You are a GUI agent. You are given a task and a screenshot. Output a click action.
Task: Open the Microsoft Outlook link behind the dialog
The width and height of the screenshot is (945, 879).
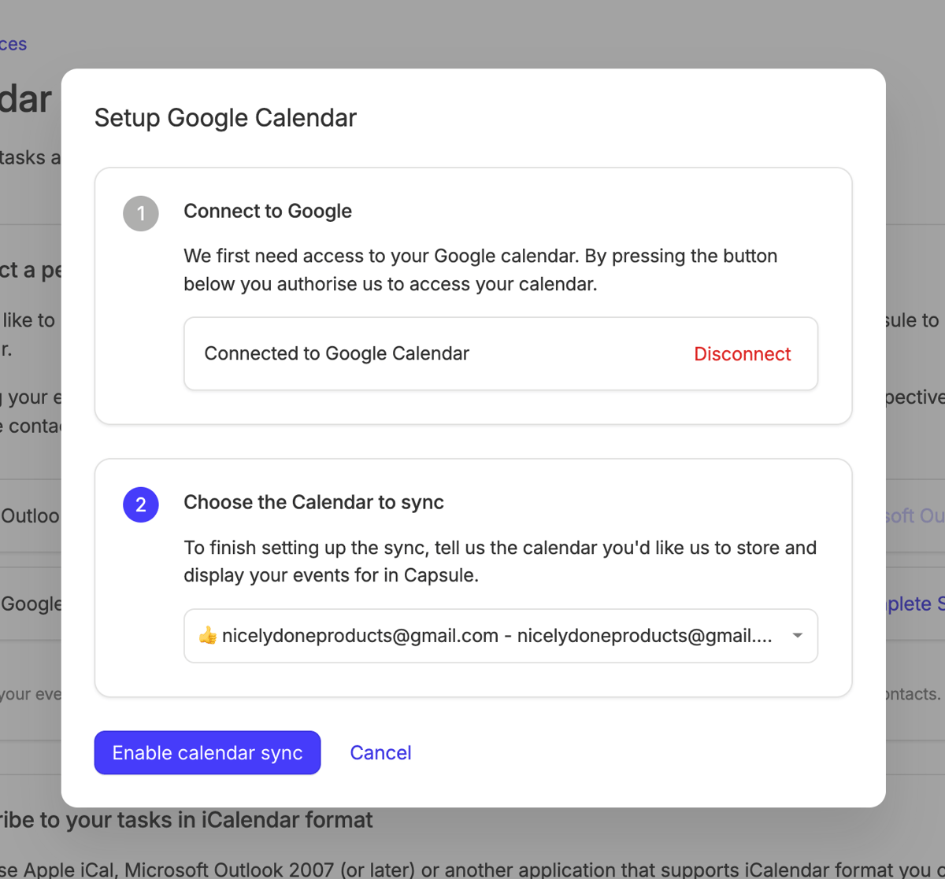(927, 515)
